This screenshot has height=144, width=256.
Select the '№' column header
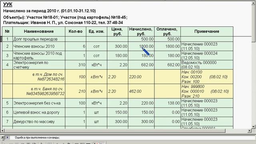click(x=7, y=31)
